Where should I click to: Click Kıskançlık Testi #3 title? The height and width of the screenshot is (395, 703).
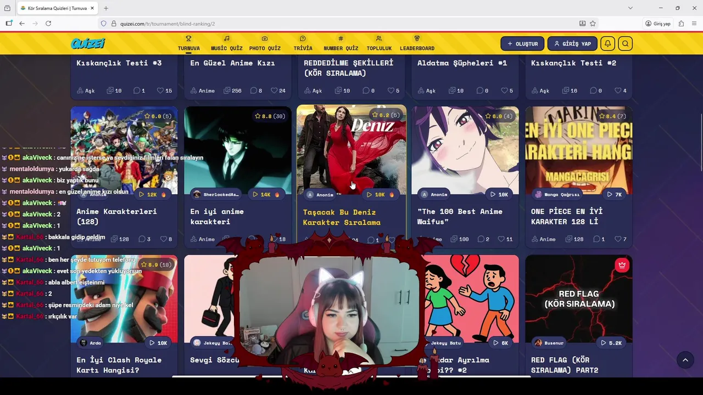pyautogui.click(x=119, y=63)
